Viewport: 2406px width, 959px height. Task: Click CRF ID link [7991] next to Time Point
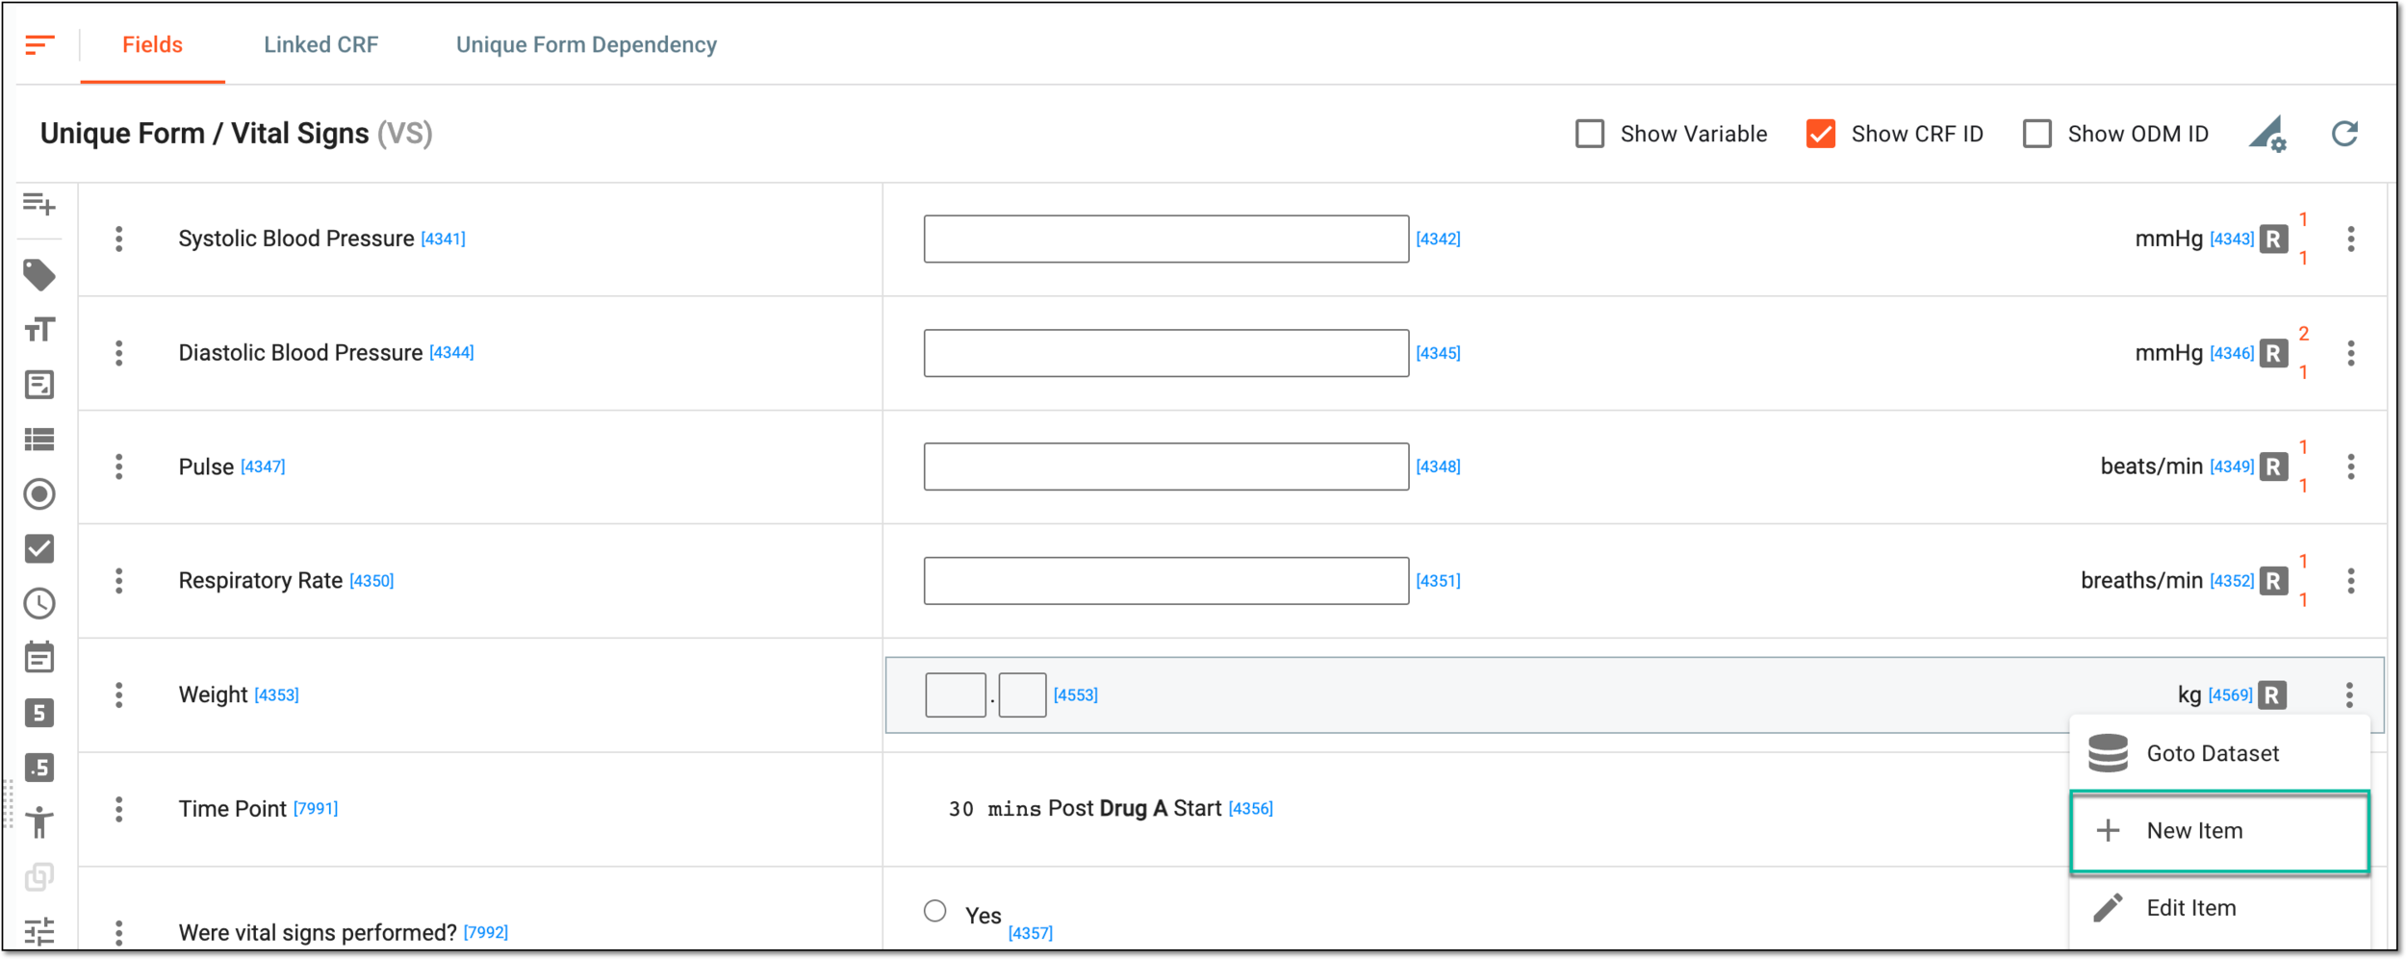click(x=316, y=809)
